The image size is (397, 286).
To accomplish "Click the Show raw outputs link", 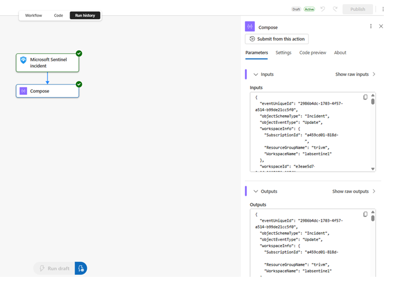I will tap(351, 191).
